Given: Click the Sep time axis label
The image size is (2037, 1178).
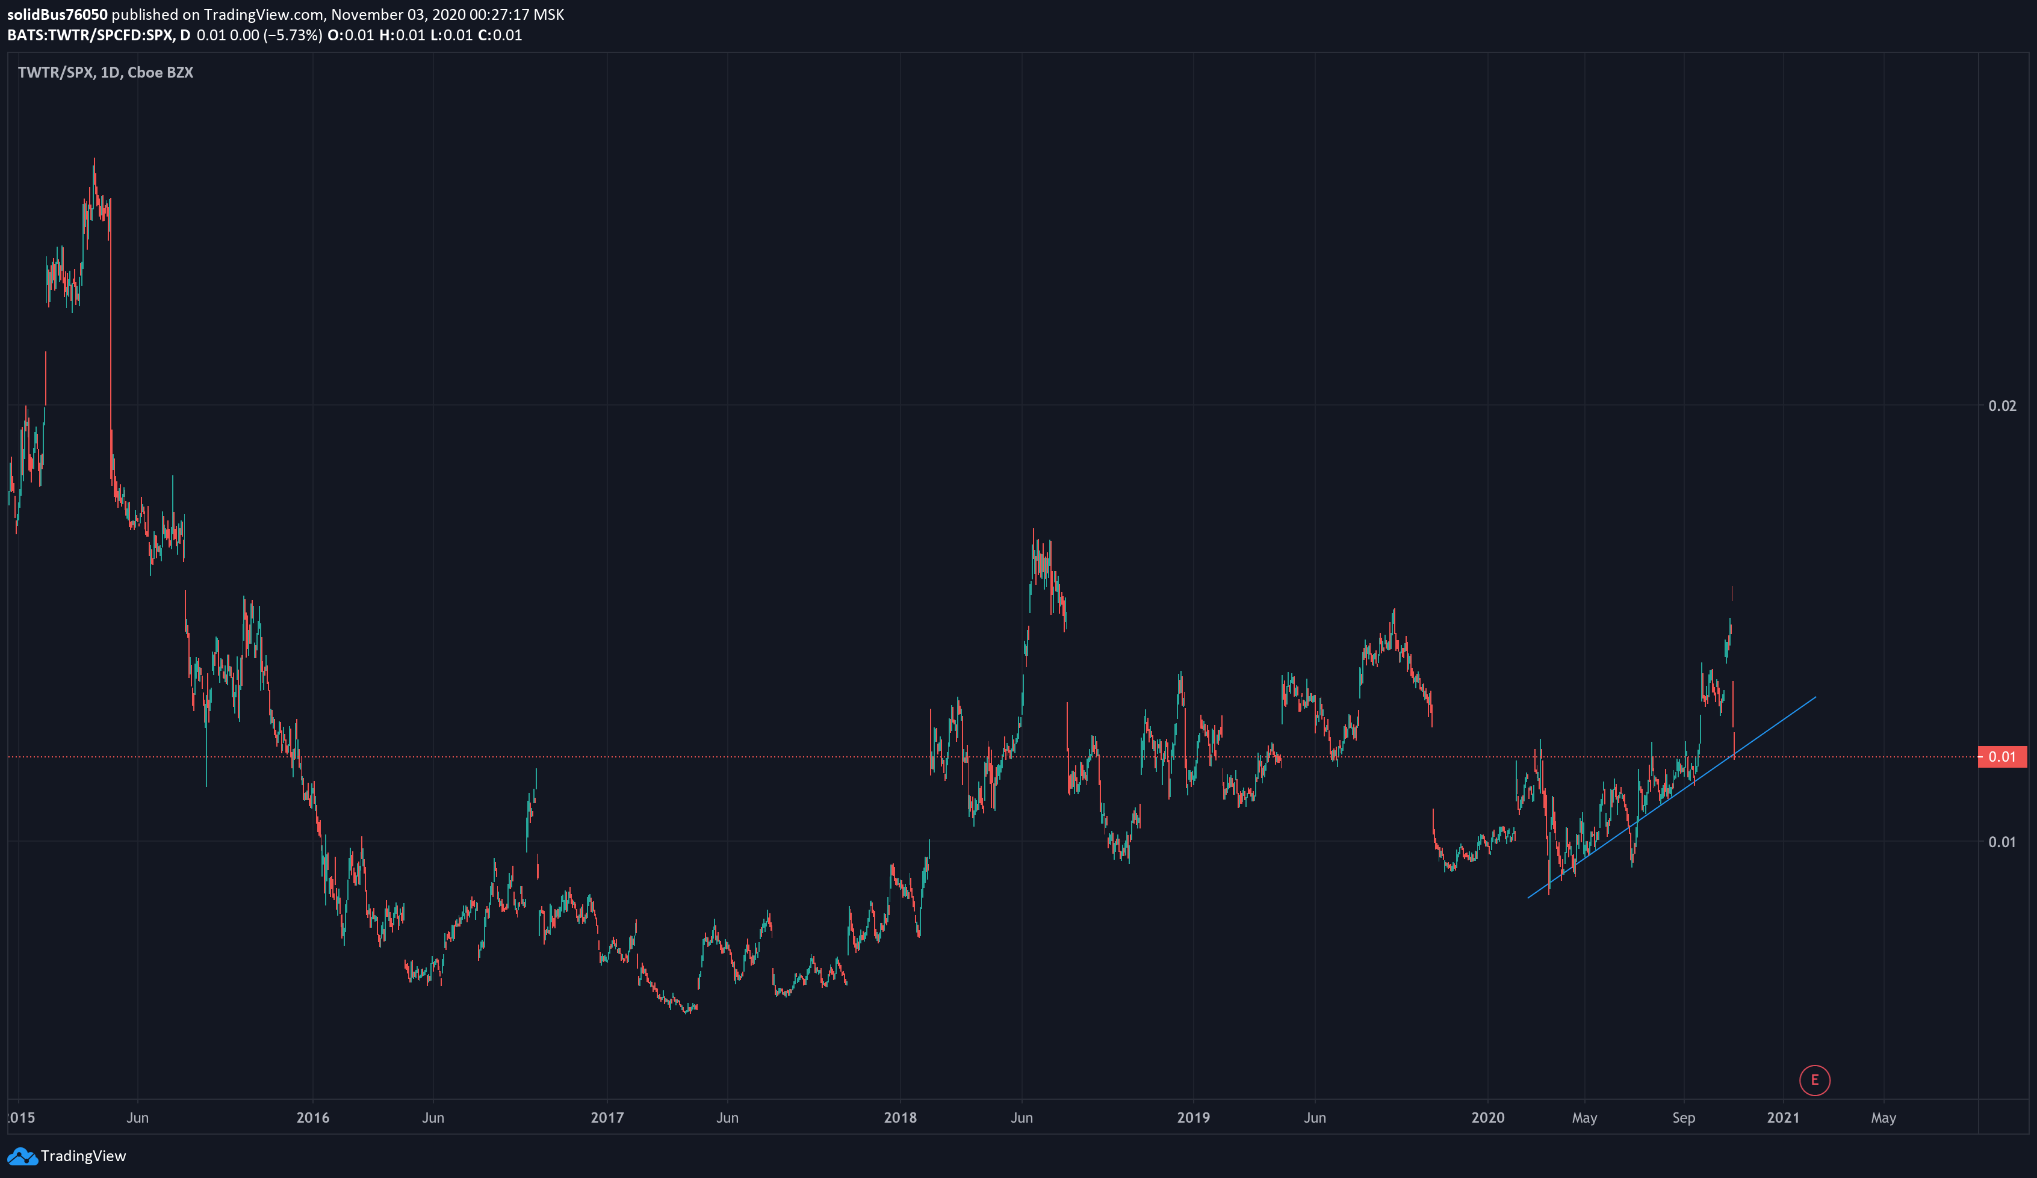Looking at the screenshot, I should click(1684, 1117).
